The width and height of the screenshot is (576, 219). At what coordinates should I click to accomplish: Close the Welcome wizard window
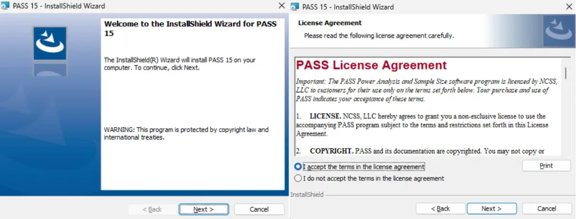click(x=282, y=6)
